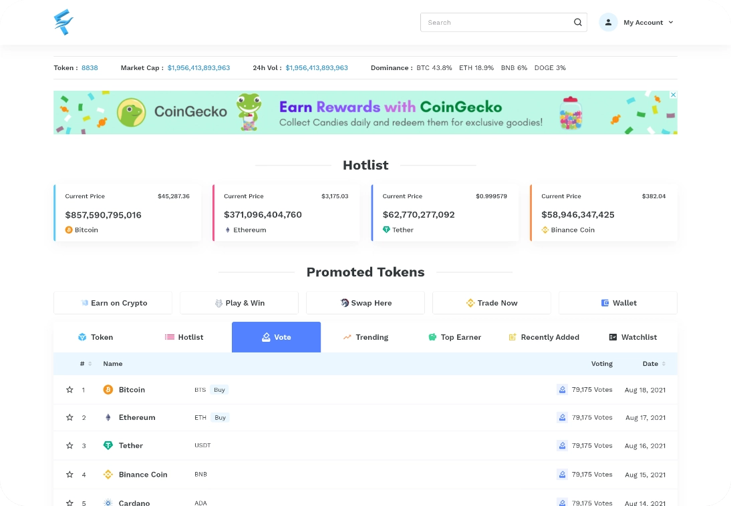Sort table by the # column
Viewport: 731px width, 506px height.
click(x=90, y=364)
